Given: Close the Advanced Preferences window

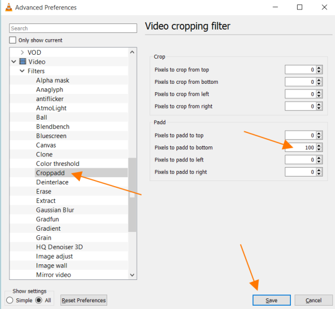Looking at the screenshot, I should (x=324, y=7).
